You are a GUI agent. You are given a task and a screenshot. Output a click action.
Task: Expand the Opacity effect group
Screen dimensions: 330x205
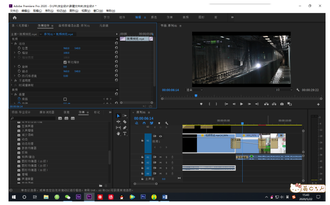point(12,81)
